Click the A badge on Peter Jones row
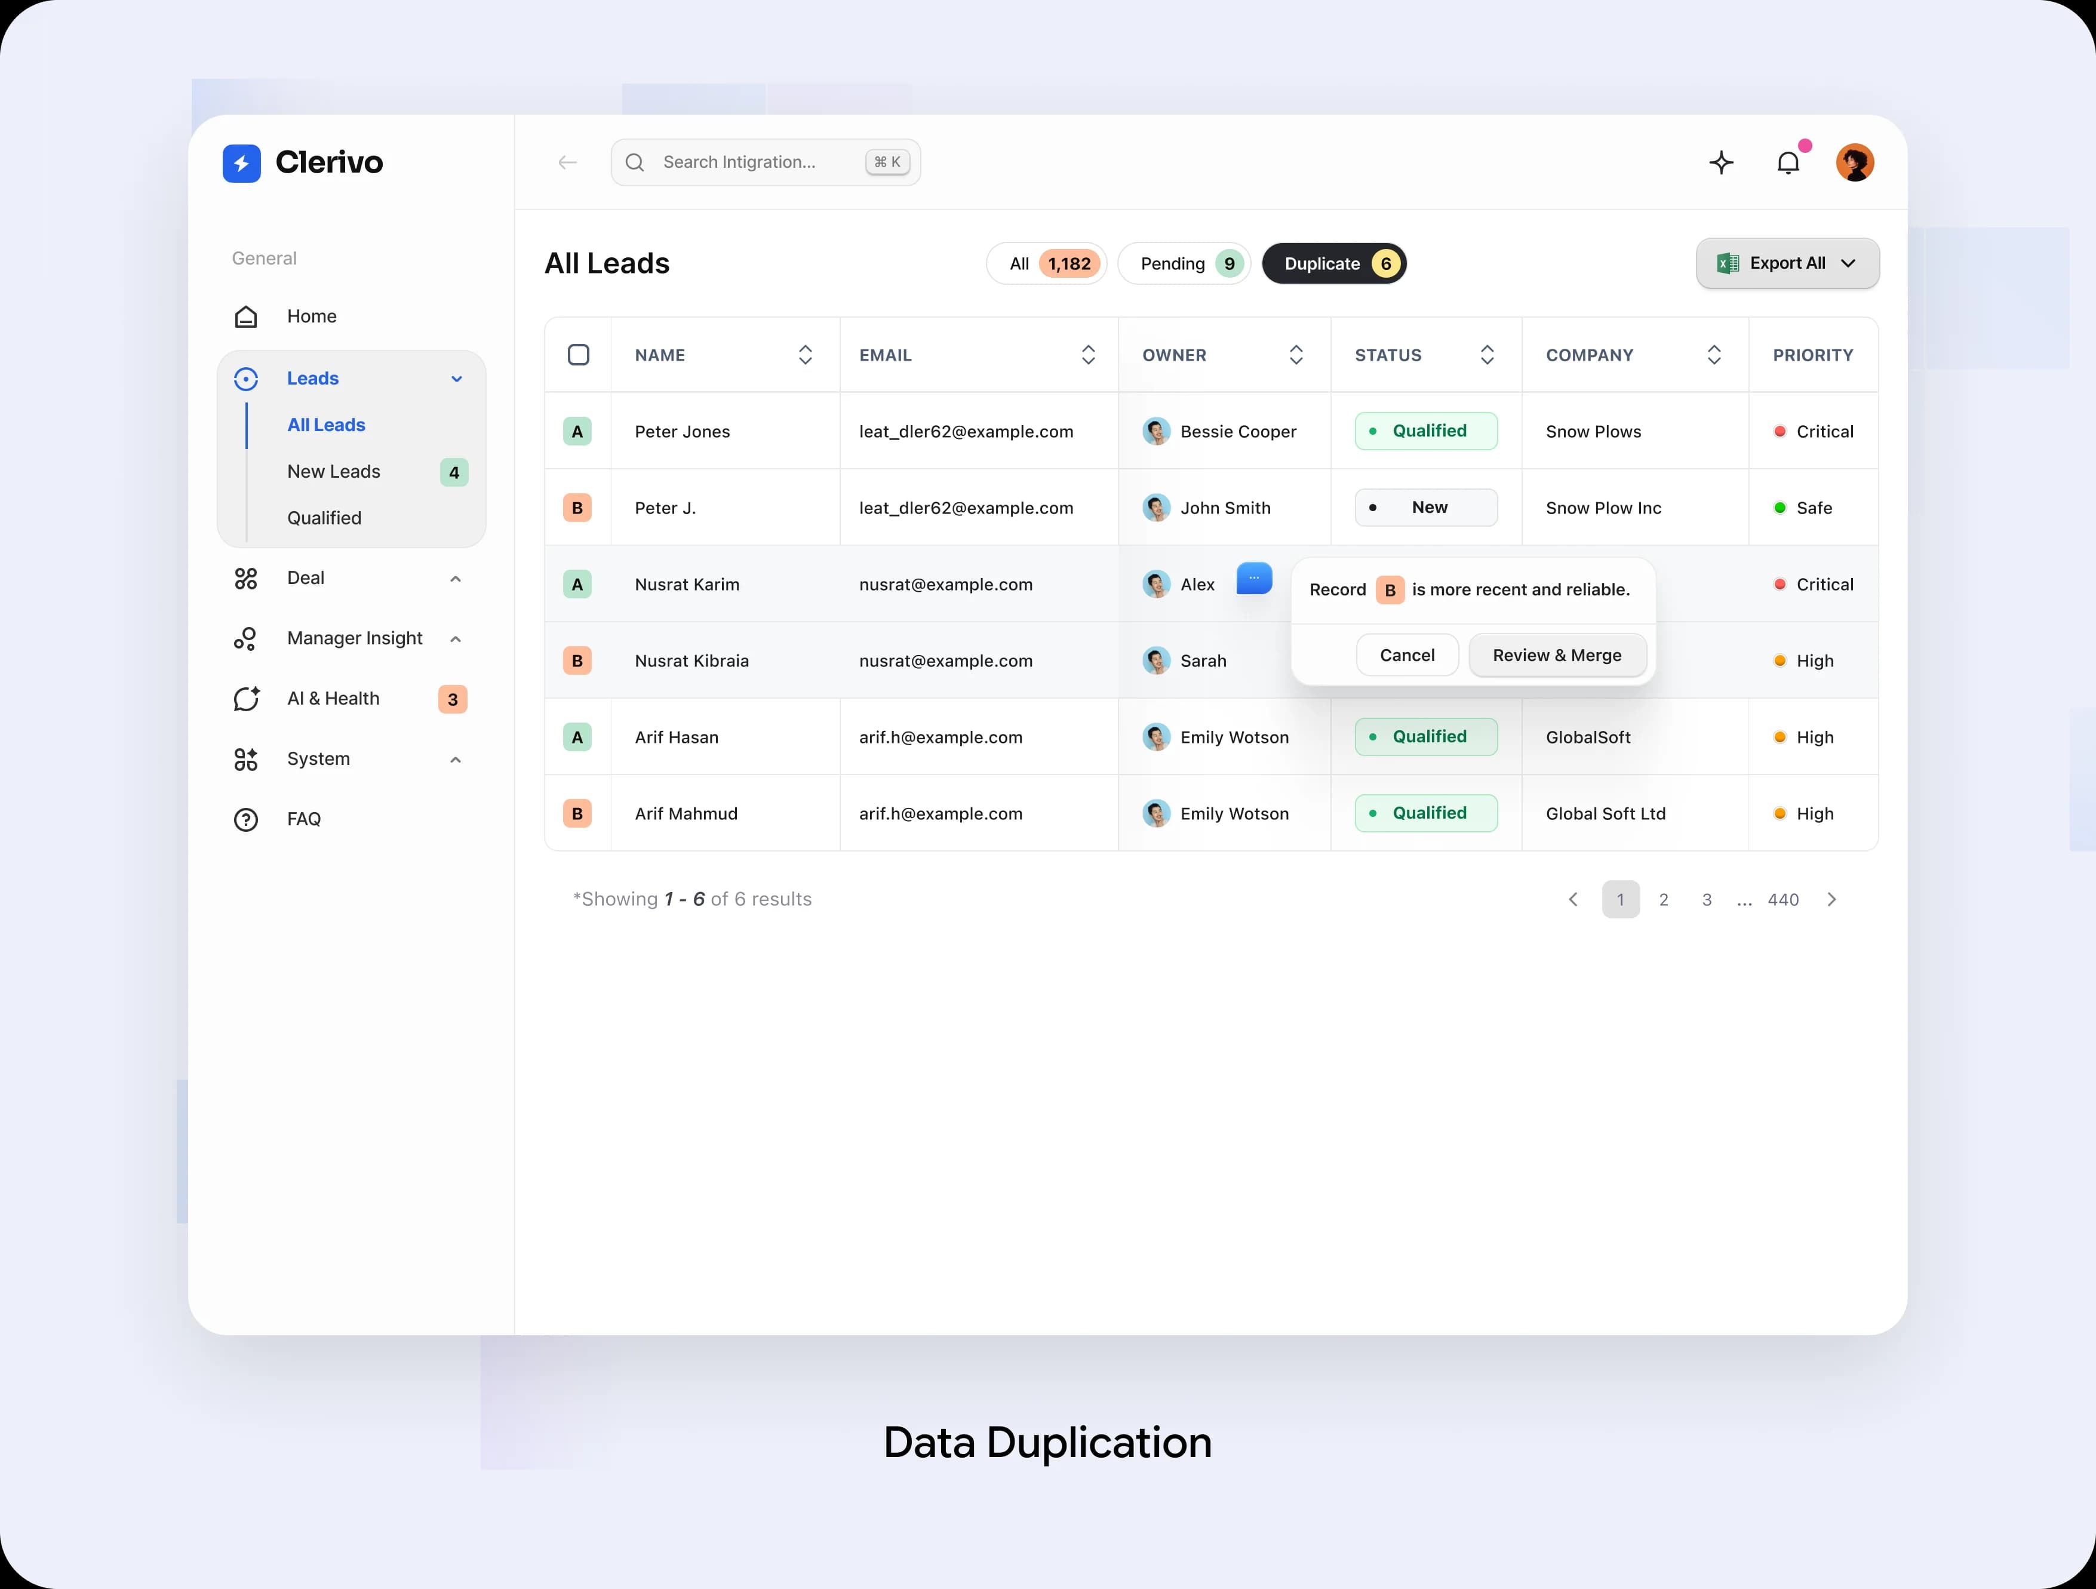 click(577, 431)
